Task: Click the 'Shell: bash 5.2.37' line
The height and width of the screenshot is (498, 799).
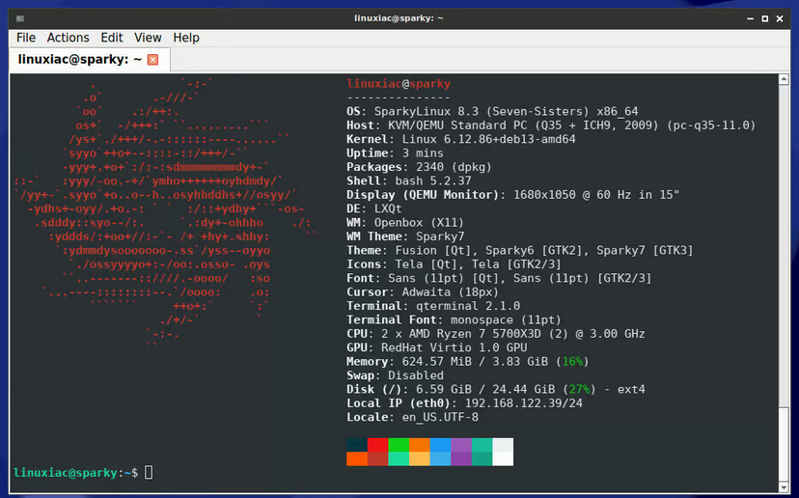Action: click(x=409, y=180)
